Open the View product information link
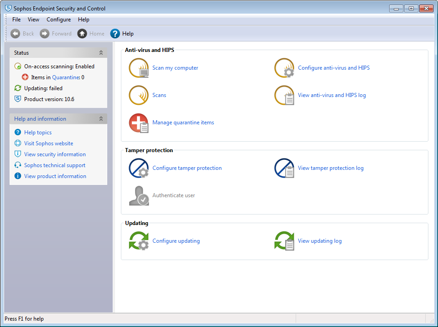The image size is (438, 327). (x=55, y=176)
